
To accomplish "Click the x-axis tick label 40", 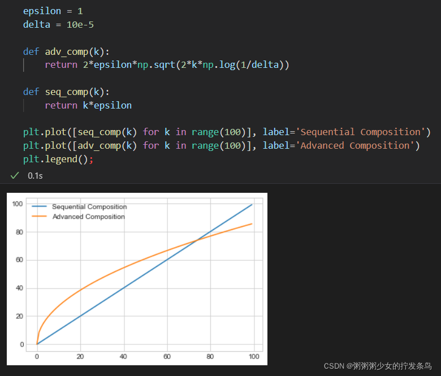I will [123, 357].
